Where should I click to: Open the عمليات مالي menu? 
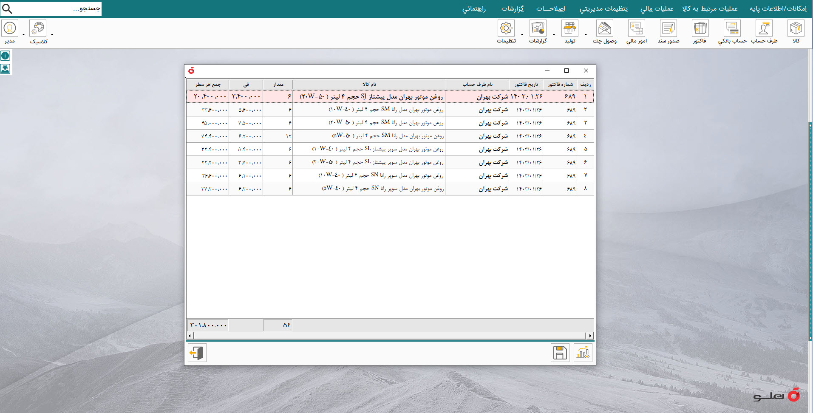tap(657, 8)
